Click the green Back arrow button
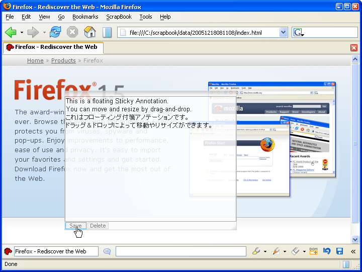This screenshot has width=362, height=272. [x=11, y=32]
